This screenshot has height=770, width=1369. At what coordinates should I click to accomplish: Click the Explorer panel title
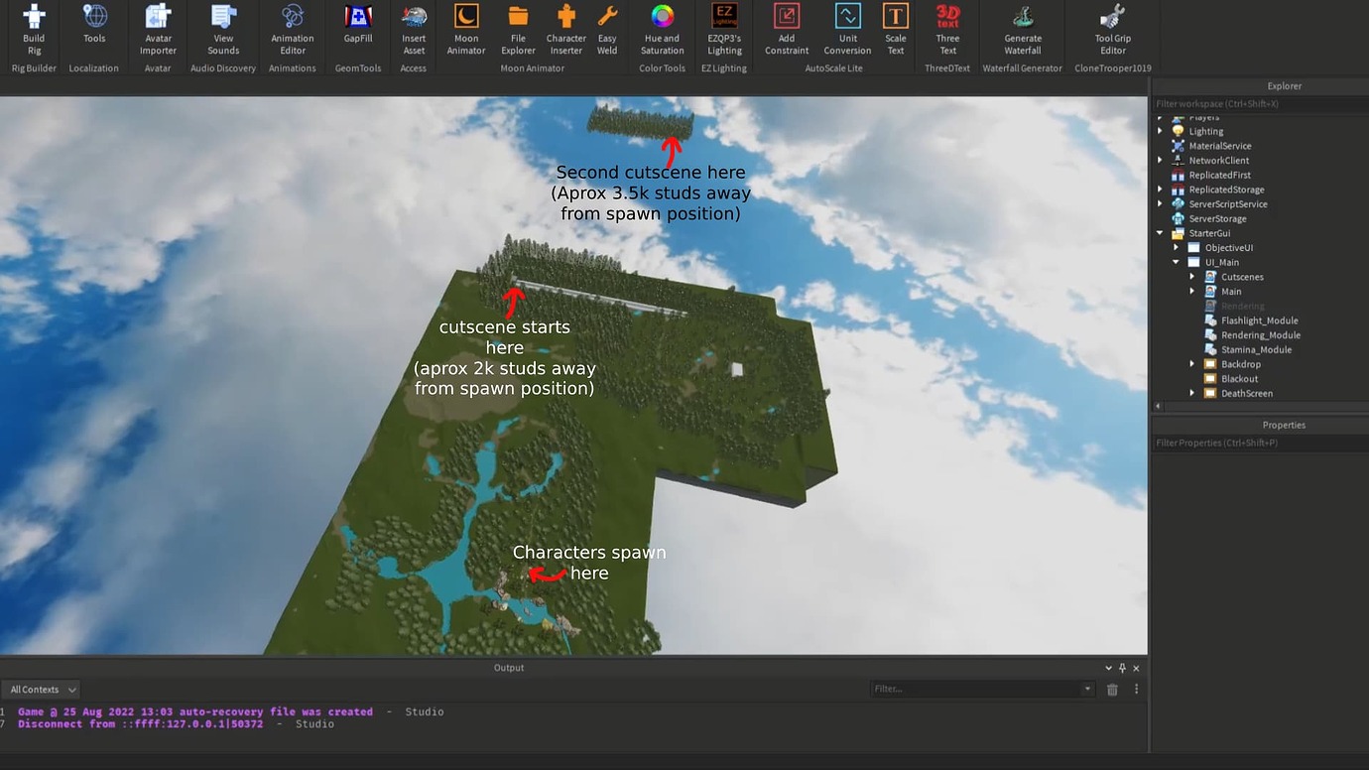1284,86
